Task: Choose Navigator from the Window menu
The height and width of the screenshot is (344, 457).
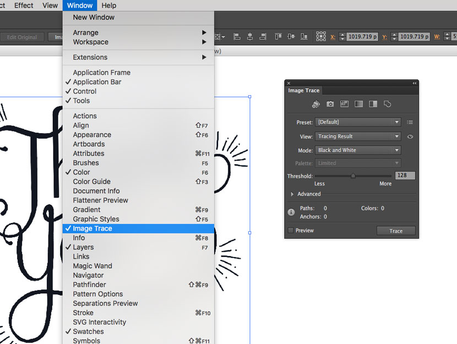Action: click(x=138, y=275)
